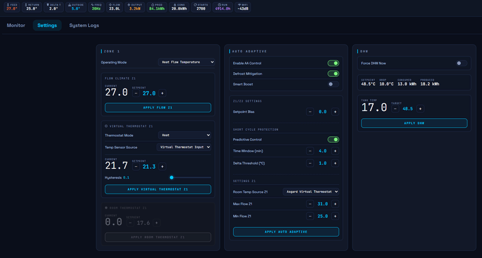
Task: Open the System Logs tab
Action: (x=84, y=25)
